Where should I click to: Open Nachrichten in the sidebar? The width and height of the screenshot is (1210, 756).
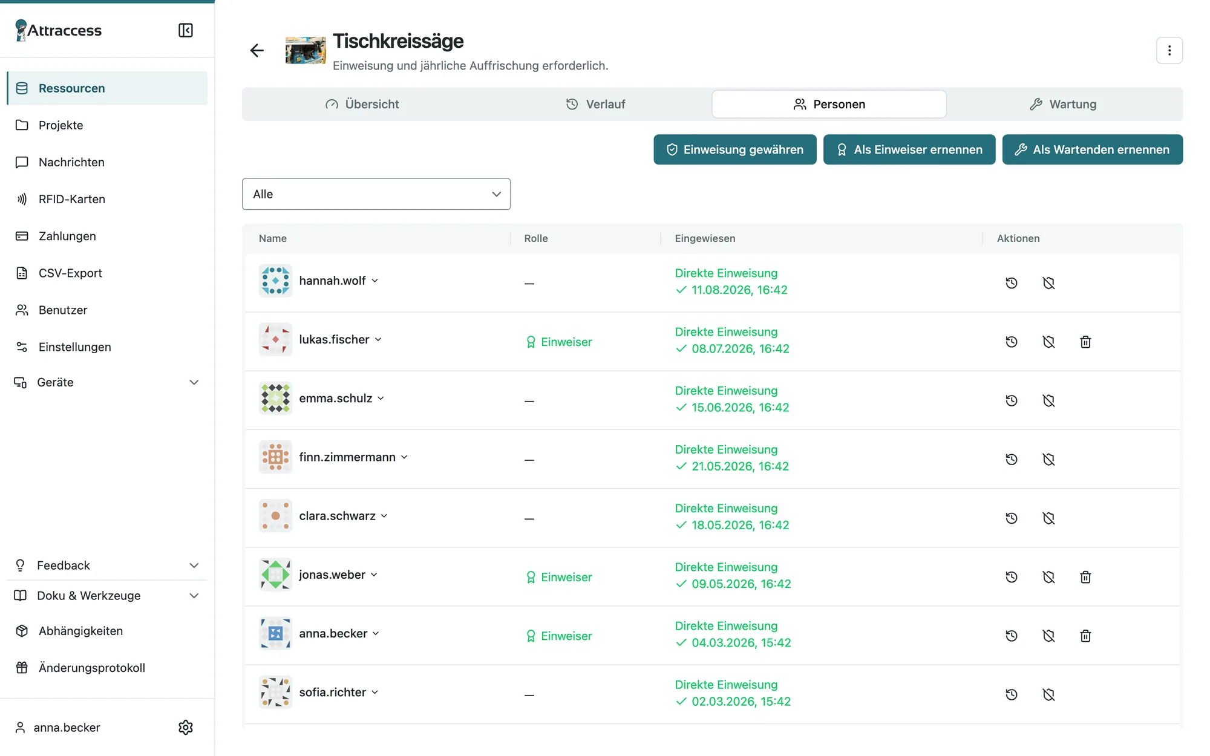tap(106, 162)
